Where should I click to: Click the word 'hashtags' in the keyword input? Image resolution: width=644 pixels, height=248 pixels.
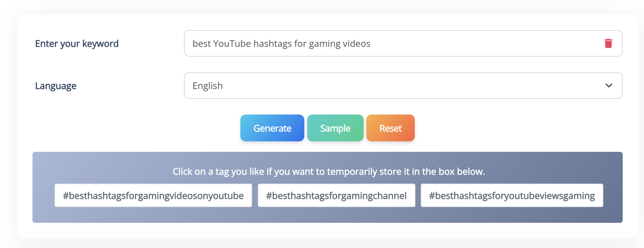(272, 44)
